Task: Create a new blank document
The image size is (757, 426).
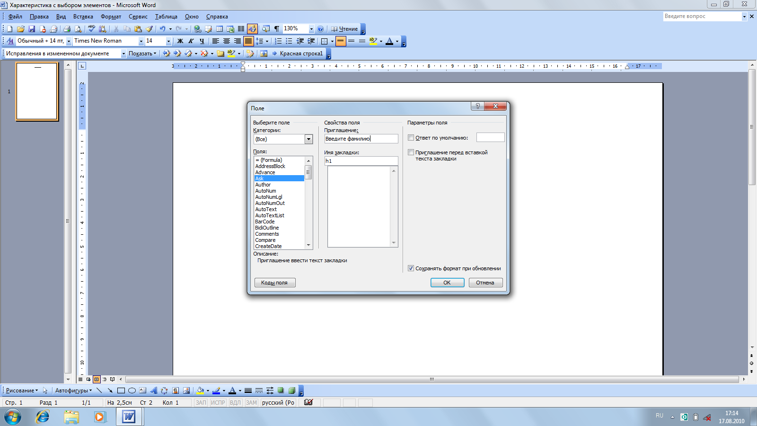Action: [9, 29]
